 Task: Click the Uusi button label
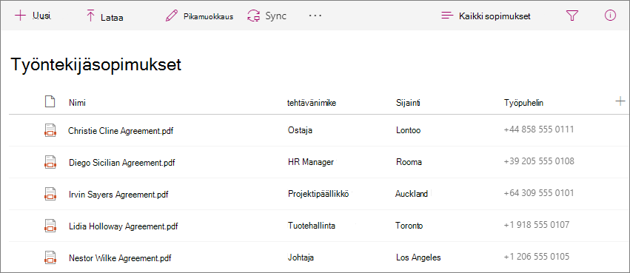click(x=41, y=16)
